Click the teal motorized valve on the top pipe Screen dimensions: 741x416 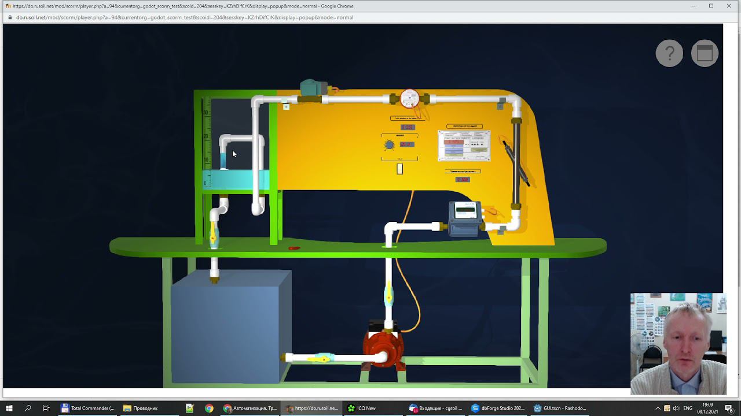coord(313,88)
